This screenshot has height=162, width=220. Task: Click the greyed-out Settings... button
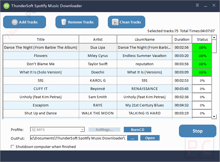tap(104, 130)
